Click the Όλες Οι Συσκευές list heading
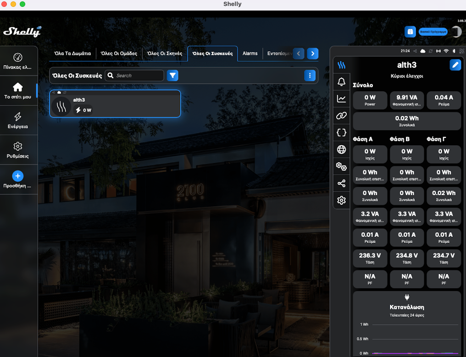The width and height of the screenshot is (466, 357). tap(77, 76)
